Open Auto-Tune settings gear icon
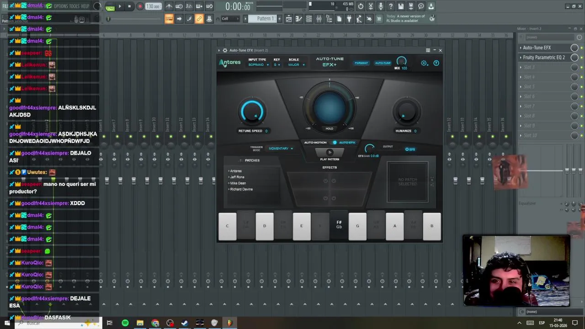Screen dimensions: 585x329 click(425, 63)
